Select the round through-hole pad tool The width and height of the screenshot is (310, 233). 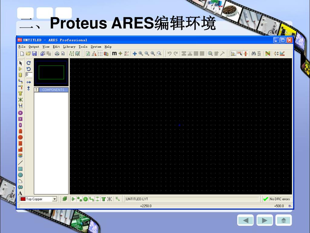pos(20,113)
